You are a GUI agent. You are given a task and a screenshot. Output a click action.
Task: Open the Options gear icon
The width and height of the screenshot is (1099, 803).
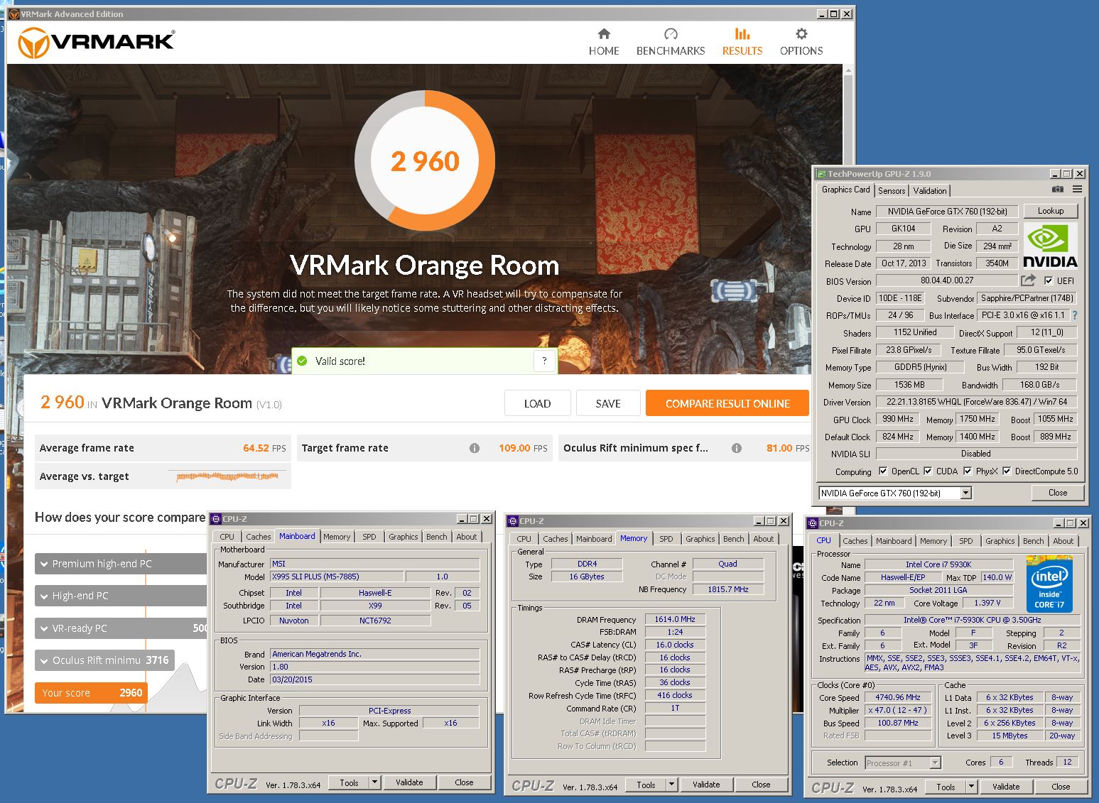(x=801, y=33)
